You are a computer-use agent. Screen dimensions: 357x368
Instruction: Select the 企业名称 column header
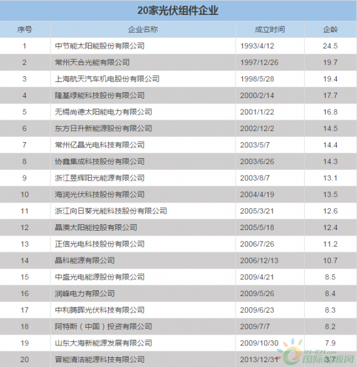pos(143,29)
